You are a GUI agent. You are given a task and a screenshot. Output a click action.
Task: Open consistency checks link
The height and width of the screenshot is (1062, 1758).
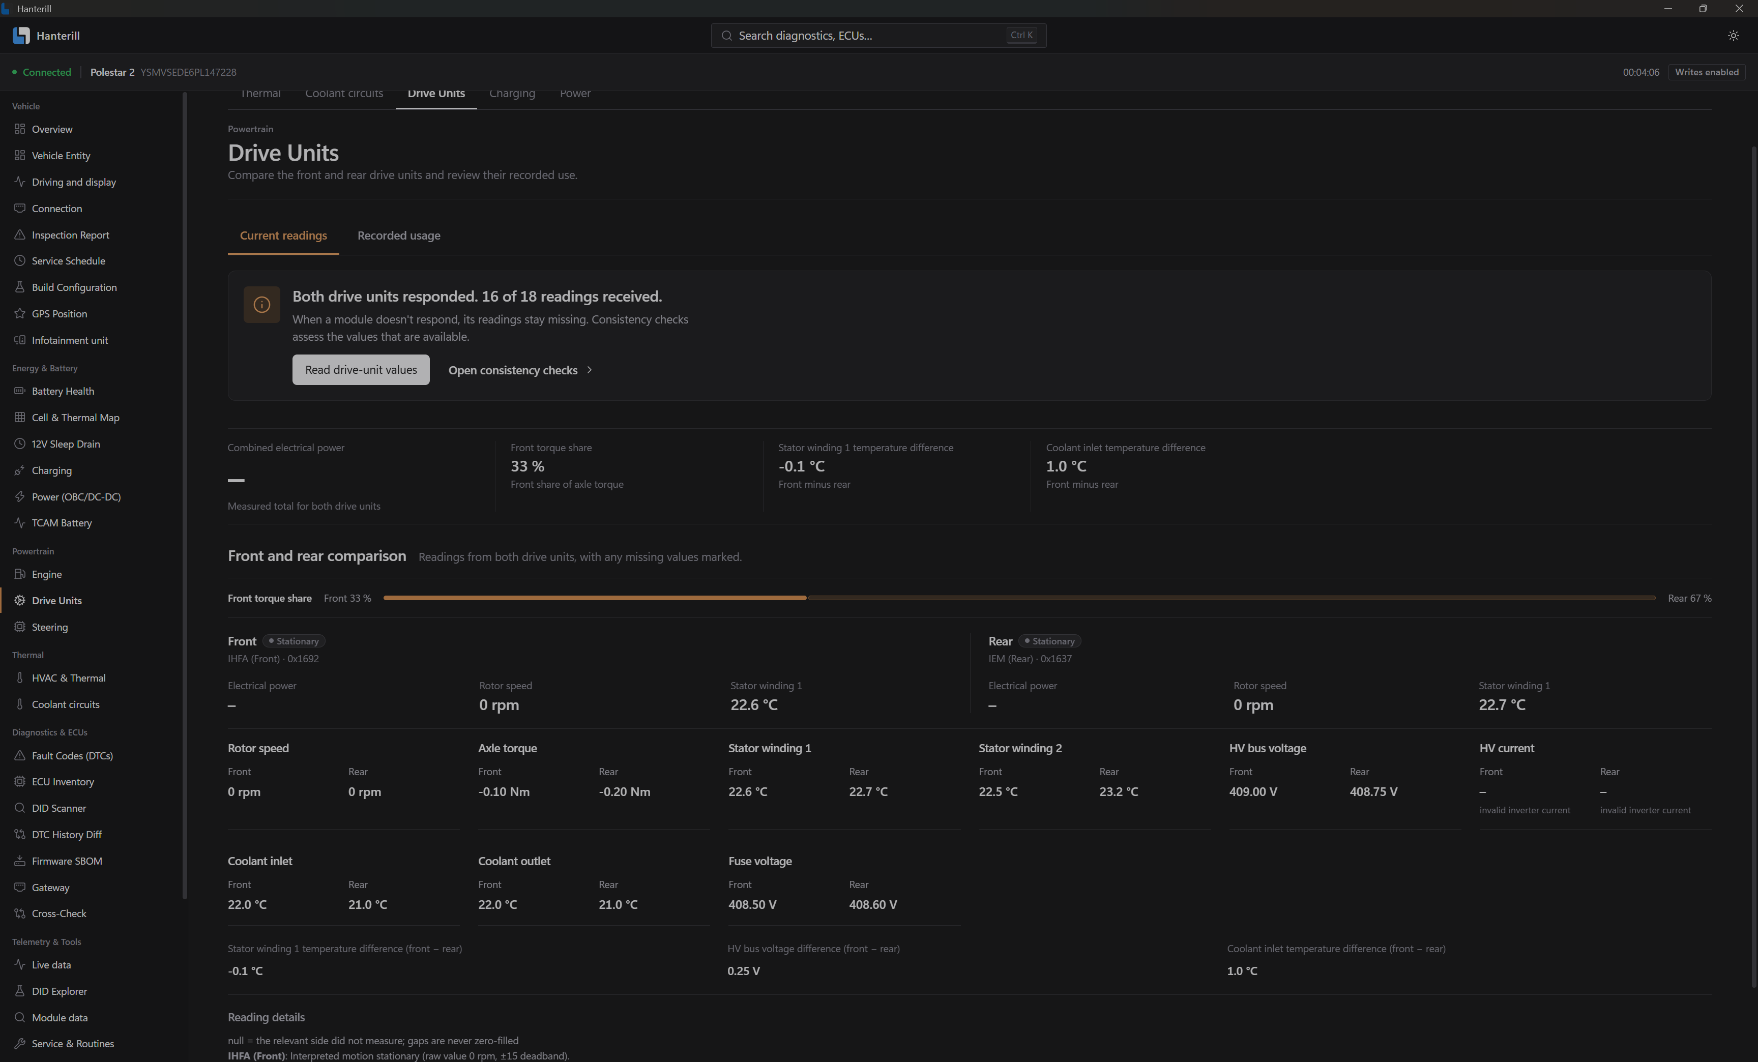pos(520,370)
